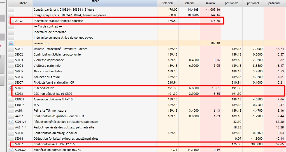The height and width of the screenshot is (152, 286).
Task: Select row code J01.2
Action: (x=19, y=21)
